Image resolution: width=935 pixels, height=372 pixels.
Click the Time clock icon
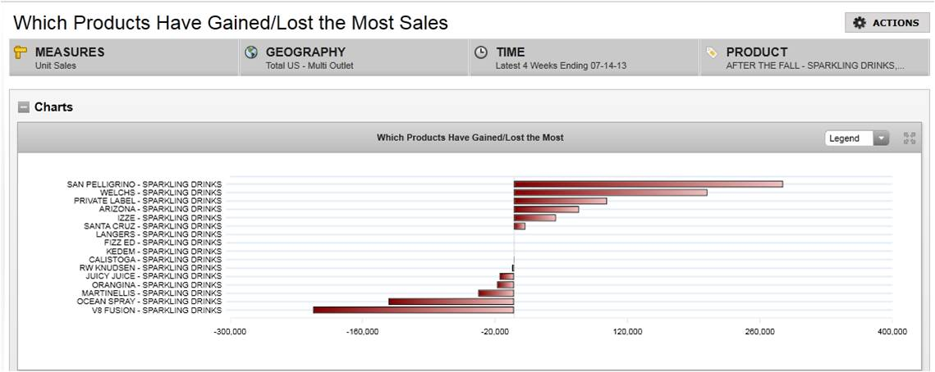(x=482, y=52)
